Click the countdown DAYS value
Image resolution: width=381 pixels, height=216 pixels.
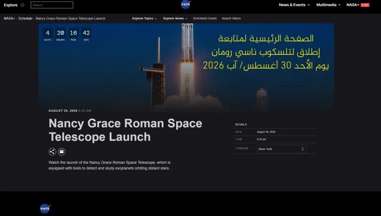(48, 33)
